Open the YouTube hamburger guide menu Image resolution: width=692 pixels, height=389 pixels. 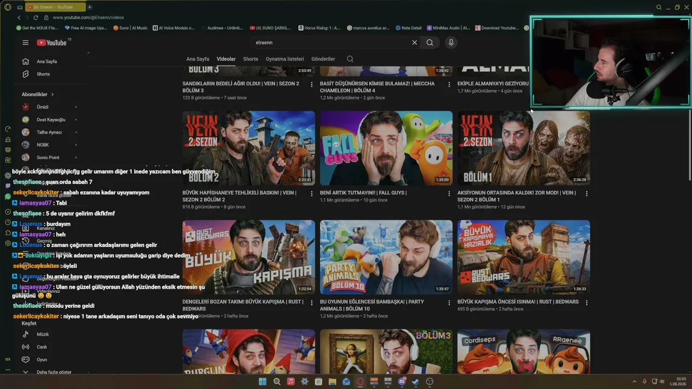[25, 43]
